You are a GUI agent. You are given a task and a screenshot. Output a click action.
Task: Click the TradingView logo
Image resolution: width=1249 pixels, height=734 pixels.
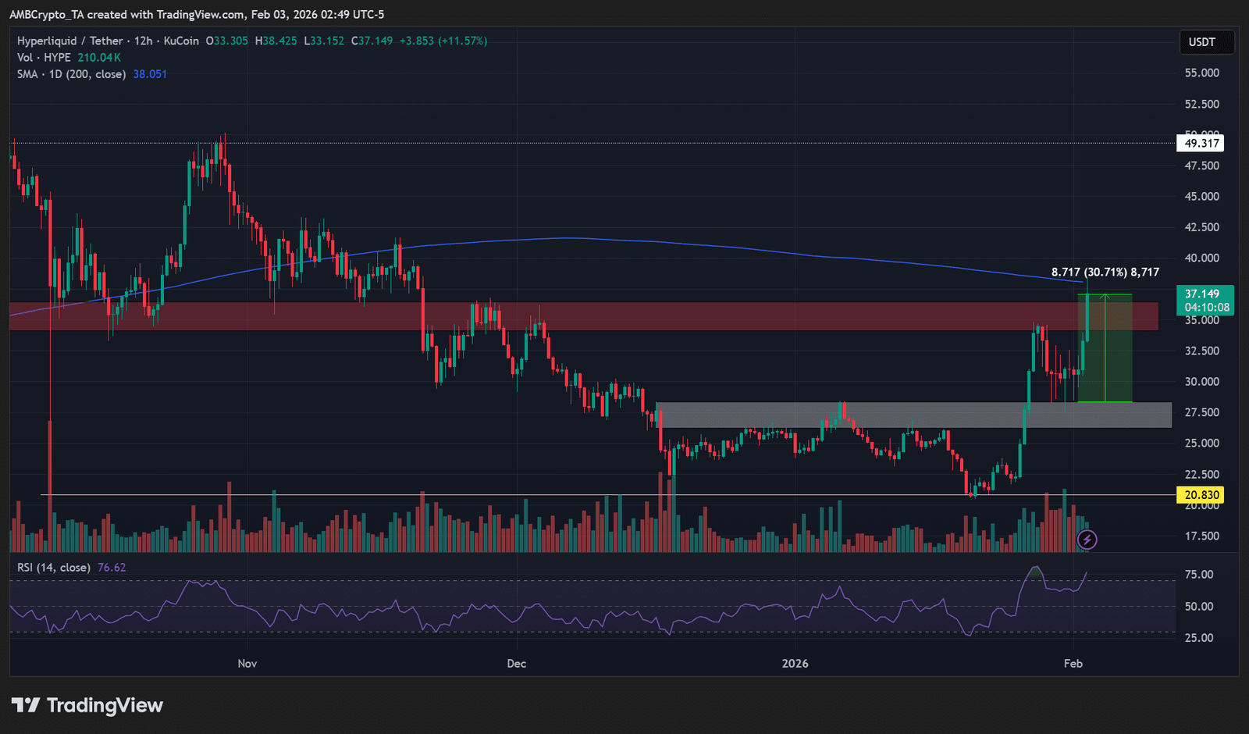[87, 706]
